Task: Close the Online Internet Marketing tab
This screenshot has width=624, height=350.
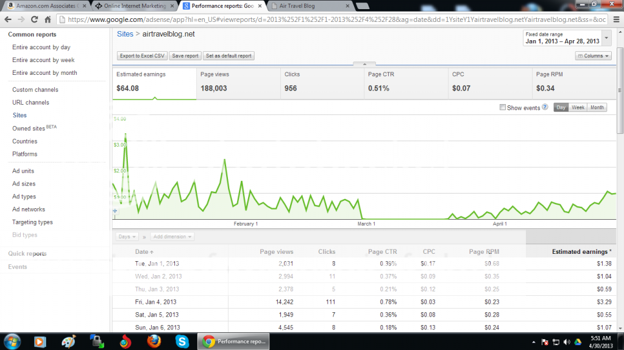Action: click(172, 6)
